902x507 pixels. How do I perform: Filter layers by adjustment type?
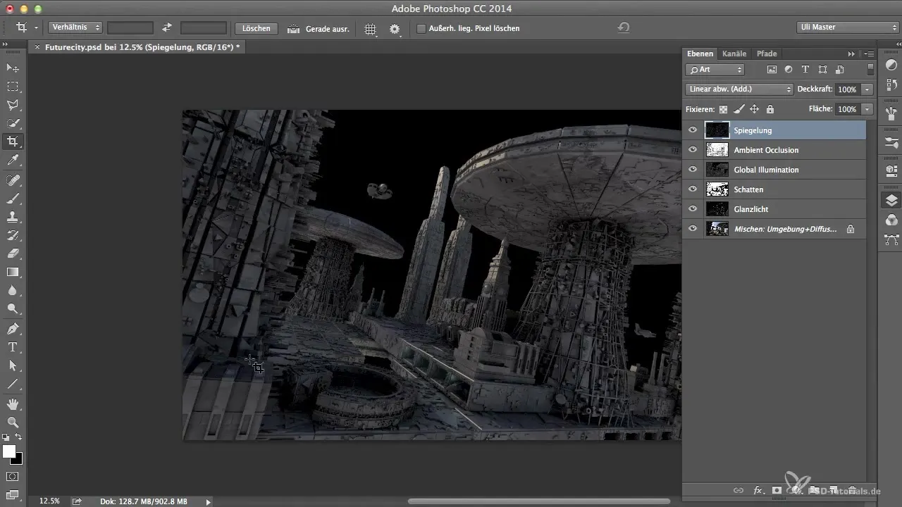pos(789,70)
